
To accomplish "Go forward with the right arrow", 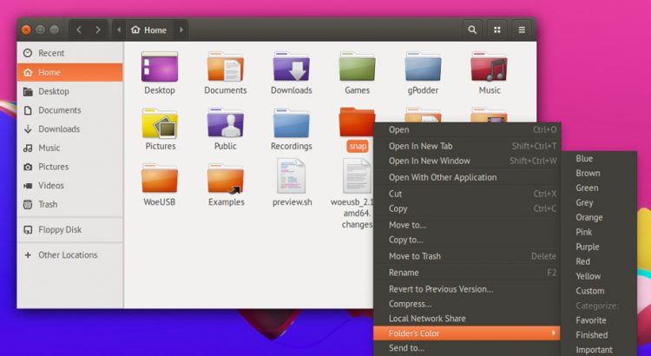I will pos(98,30).
